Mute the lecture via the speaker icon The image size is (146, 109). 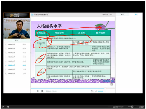(96, 91)
